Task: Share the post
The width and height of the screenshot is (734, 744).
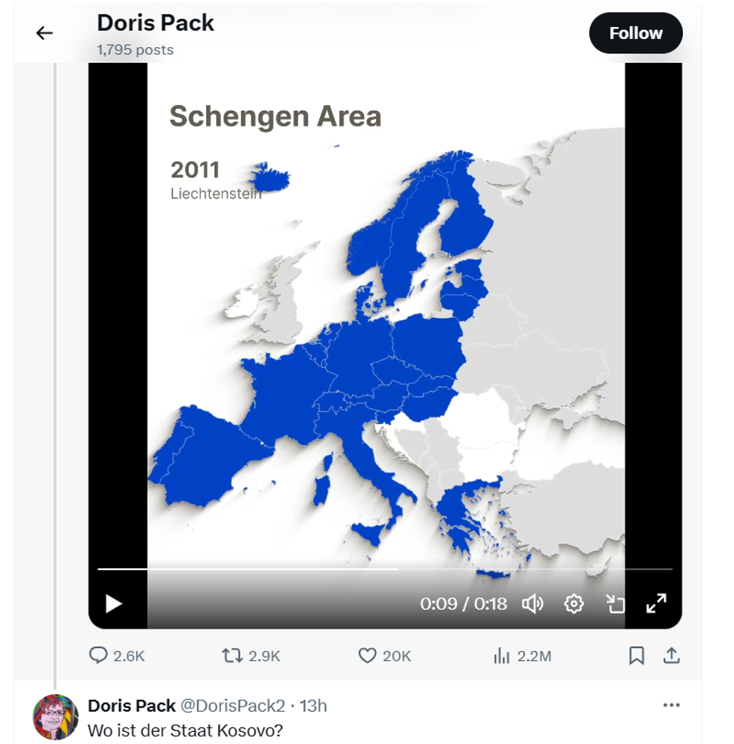Action: tap(672, 656)
